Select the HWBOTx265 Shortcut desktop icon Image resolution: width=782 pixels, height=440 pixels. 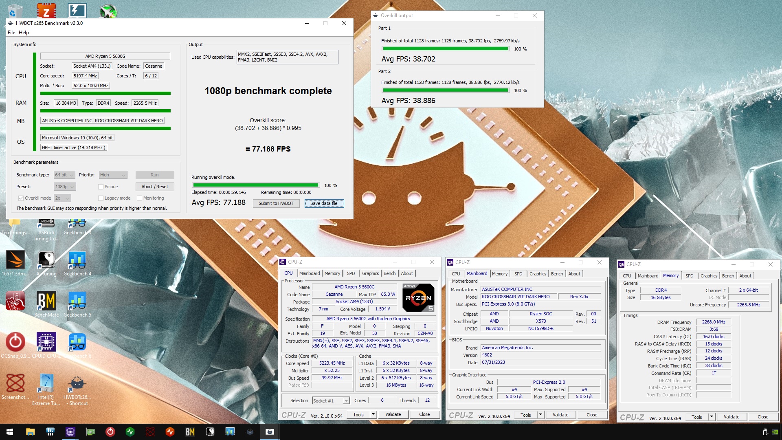pos(77,390)
